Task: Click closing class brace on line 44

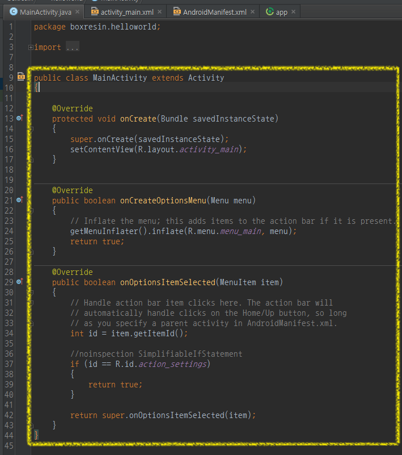Action: (36, 436)
